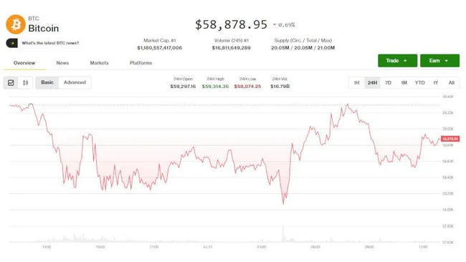
Task: Select the line chart view icon
Action: tap(11, 83)
